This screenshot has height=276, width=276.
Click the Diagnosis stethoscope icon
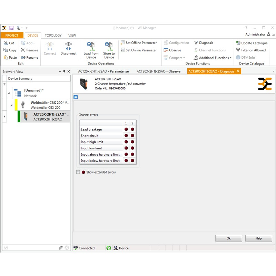[x=196, y=43]
